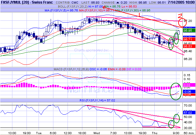Click the OSC = -0.06 MACD value
Screen dimensions: 196x135
98,69
